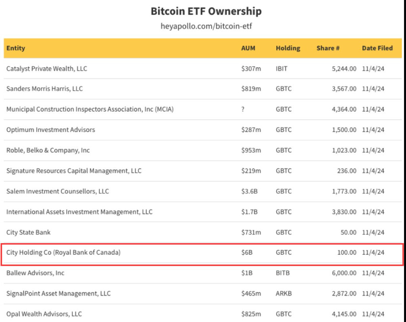Screen dimensions: 406x322
Task: Select Catalyst Private Wealth, LLC entity
Action: (x=47, y=69)
